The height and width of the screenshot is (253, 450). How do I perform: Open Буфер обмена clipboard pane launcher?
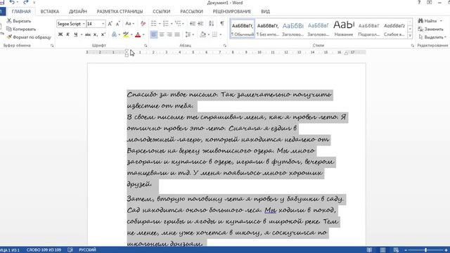pos(52,46)
